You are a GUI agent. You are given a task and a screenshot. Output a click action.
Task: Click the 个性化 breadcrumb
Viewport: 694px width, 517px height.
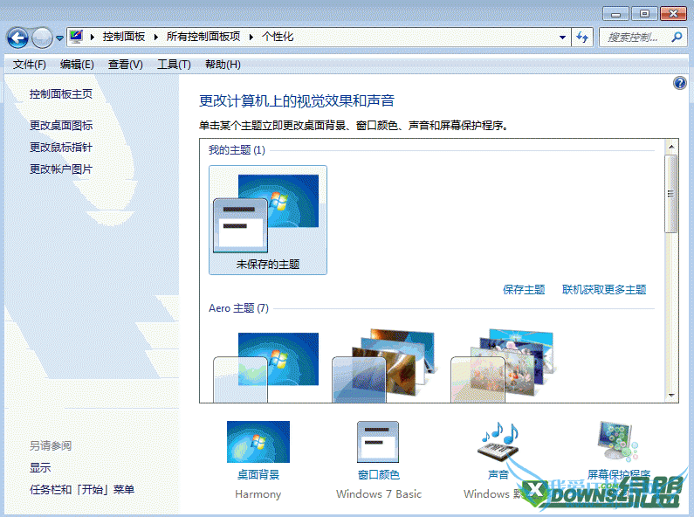pos(278,37)
